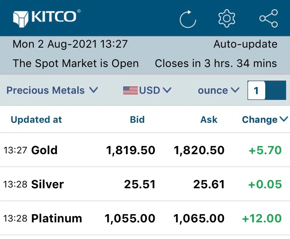Image resolution: width=290 pixels, height=239 pixels.
Task: Tap the Platinum bid price 1,055.00
Action: 130,218
